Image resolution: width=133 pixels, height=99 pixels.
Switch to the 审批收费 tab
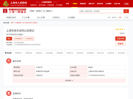[x=90, y=53]
